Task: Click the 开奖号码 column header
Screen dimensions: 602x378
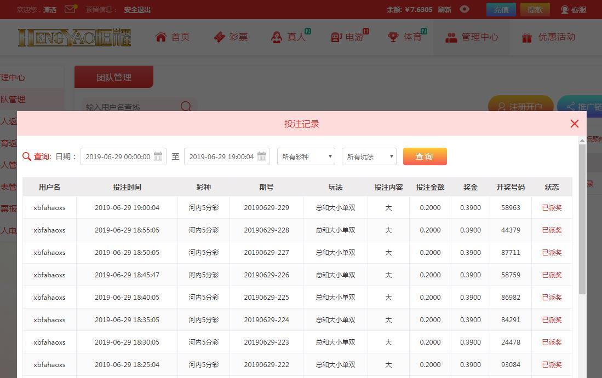Action: pos(511,187)
